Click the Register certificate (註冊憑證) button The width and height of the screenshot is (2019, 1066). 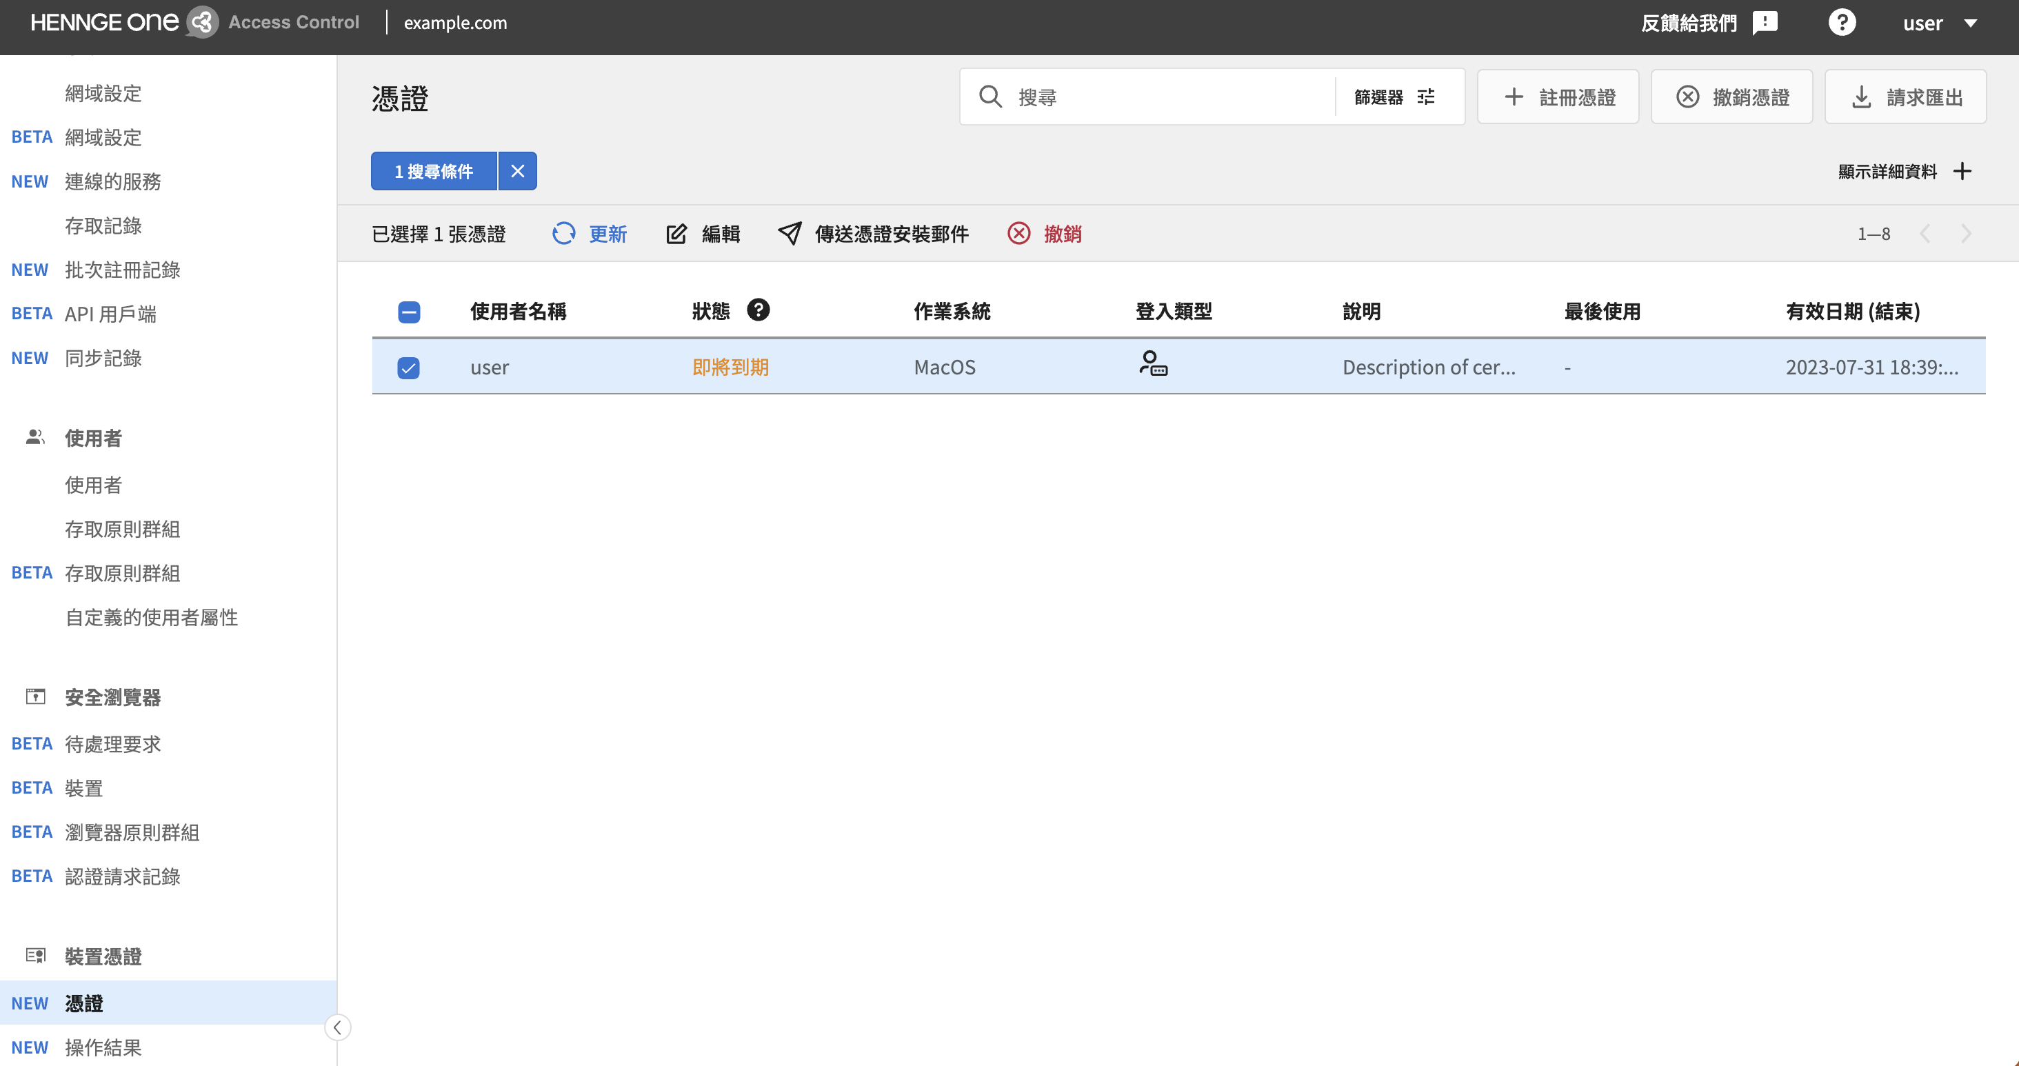(x=1558, y=97)
